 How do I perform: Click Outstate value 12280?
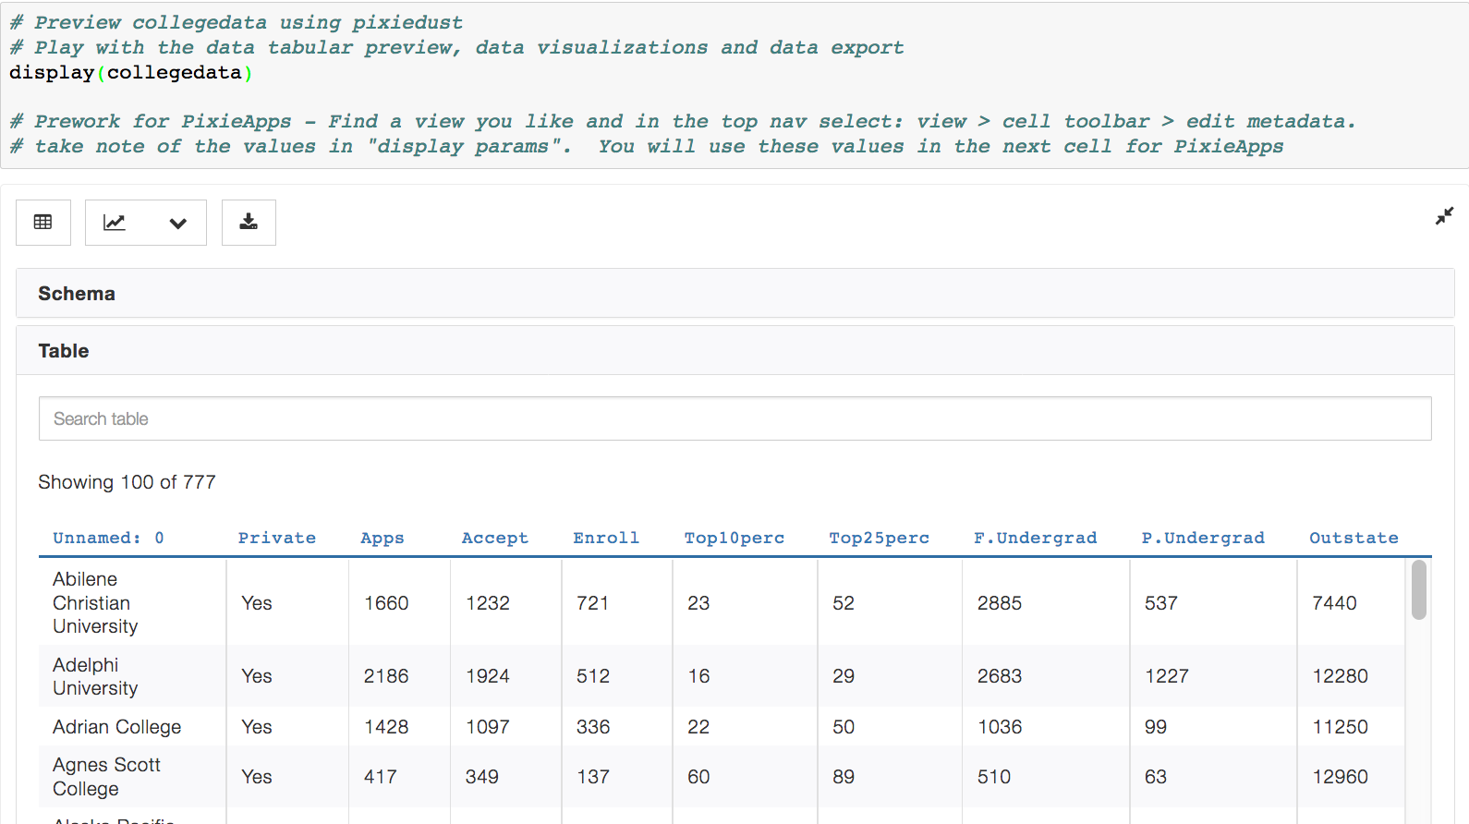point(1341,676)
